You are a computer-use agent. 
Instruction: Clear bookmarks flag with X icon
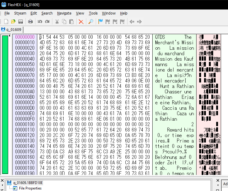click(122, 22)
